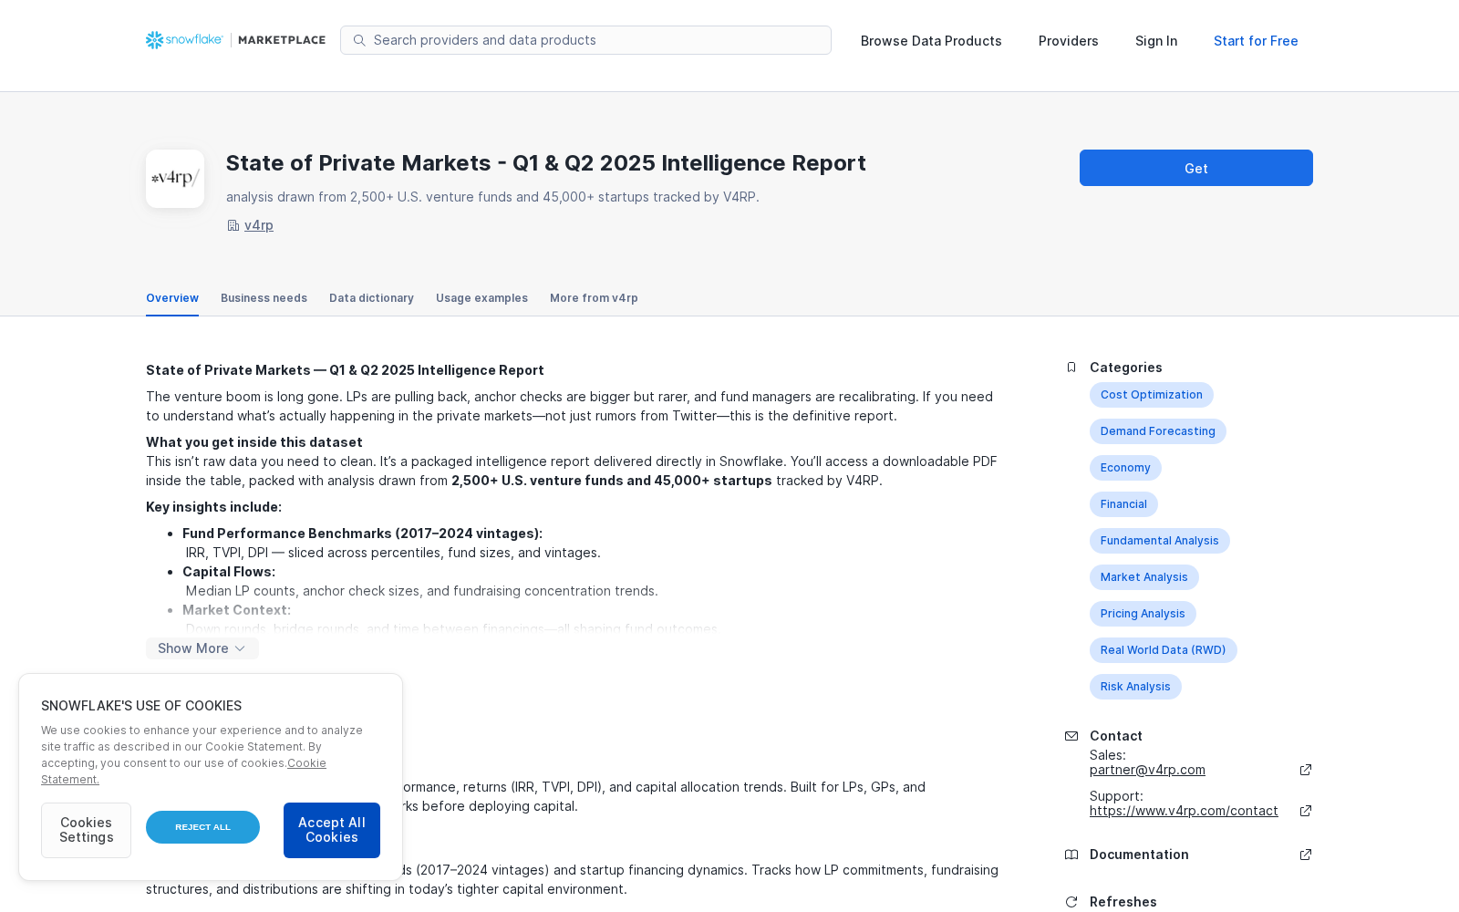Click the Categories bookmark icon
Viewport: 1459px width, 912px height.
click(x=1071, y=368)
